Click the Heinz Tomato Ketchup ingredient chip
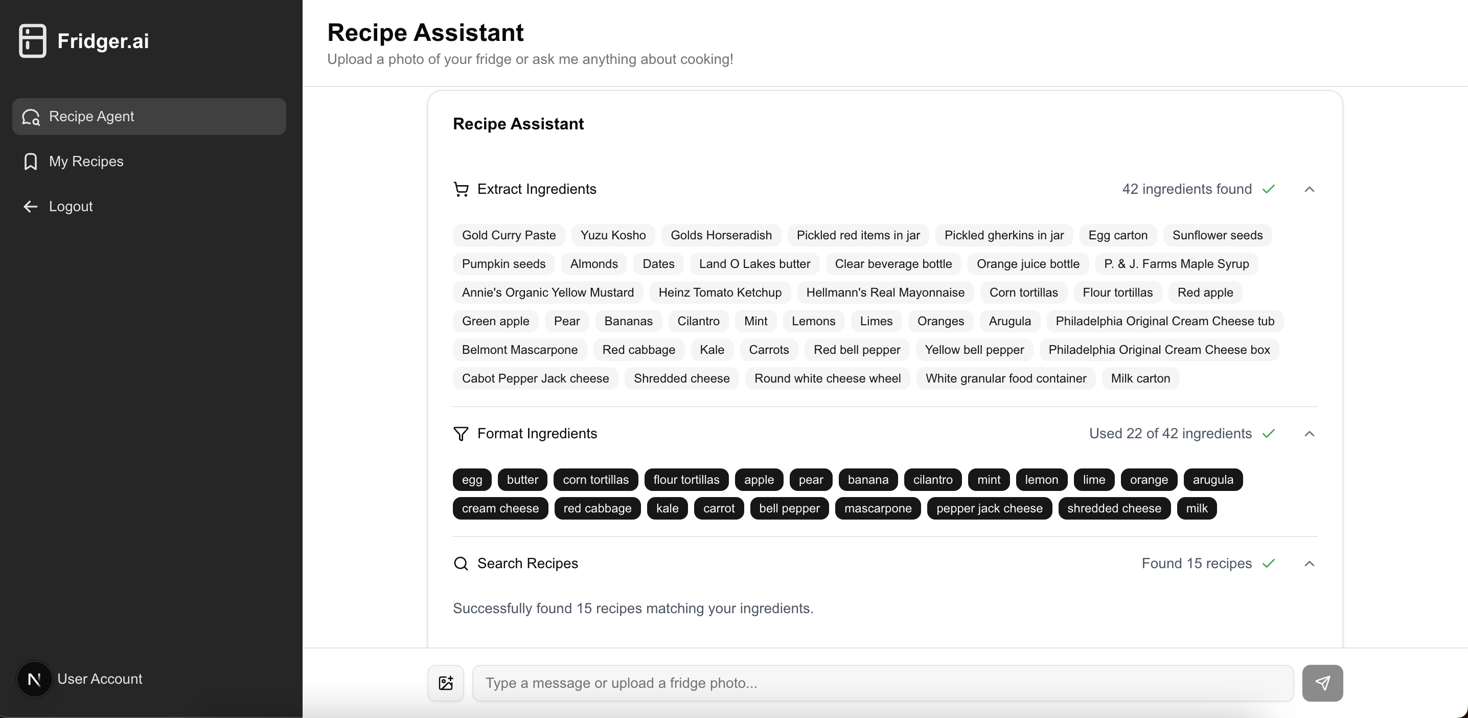 click(x=720, y=293)
